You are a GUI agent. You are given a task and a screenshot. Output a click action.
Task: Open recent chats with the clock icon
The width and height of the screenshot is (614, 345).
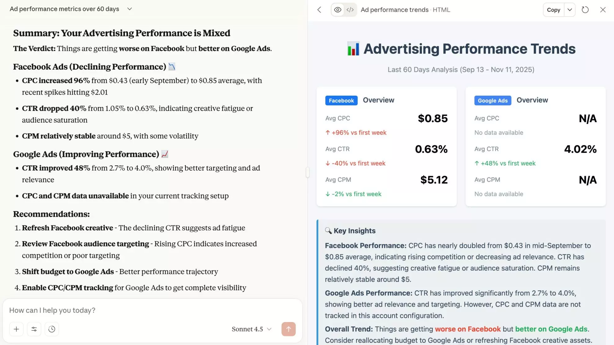click(52, 329)
